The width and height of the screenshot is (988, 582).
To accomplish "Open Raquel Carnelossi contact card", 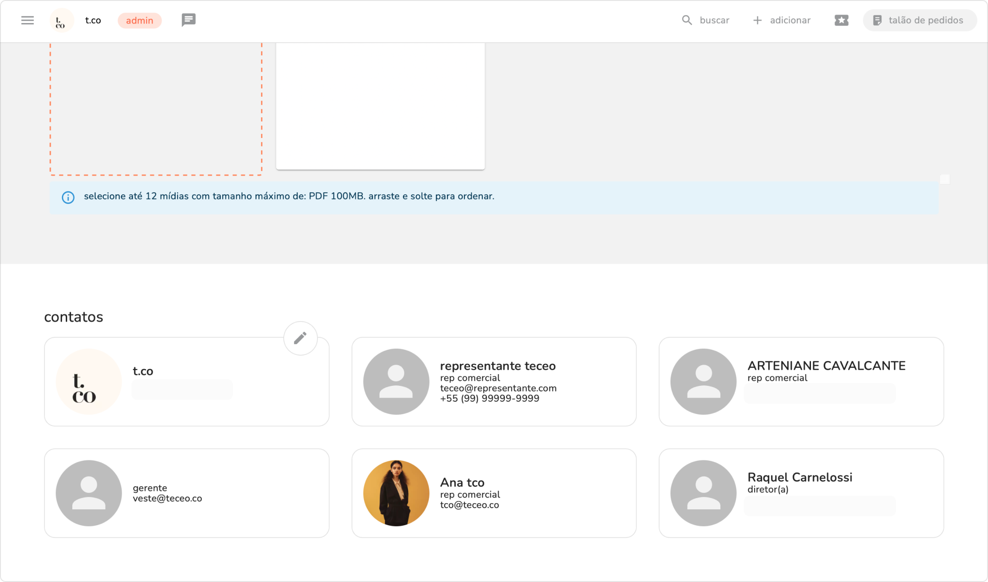I will coord(801,493).
